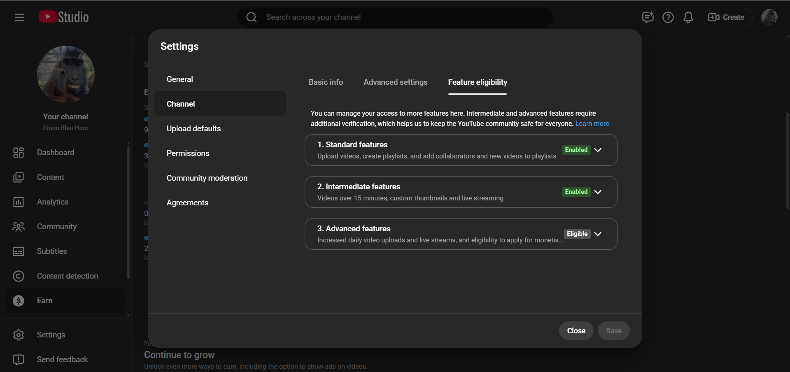Open the Help question mark icon

click(668, 17)
